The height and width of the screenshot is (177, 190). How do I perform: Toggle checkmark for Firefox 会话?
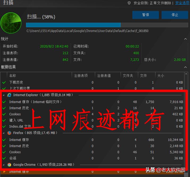4,158
